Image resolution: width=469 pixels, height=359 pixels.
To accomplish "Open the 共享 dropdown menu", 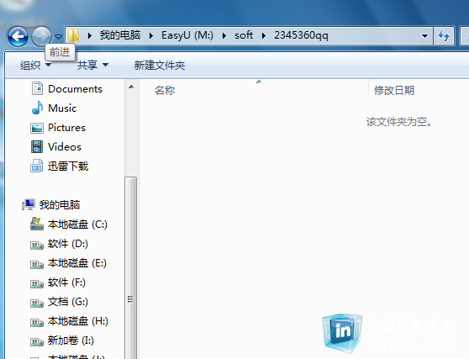I will (92, 65).
